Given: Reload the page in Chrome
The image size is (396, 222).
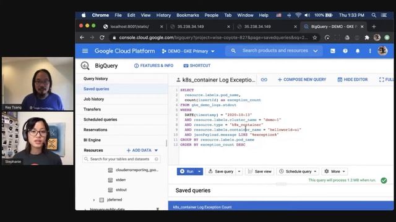Looking at the screenshot, I should tap(102, 38).
